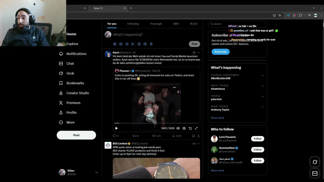The width and height of the screenshot is (324, 182).
Task: Open the browser profile avatar
Action: [315, 15]
